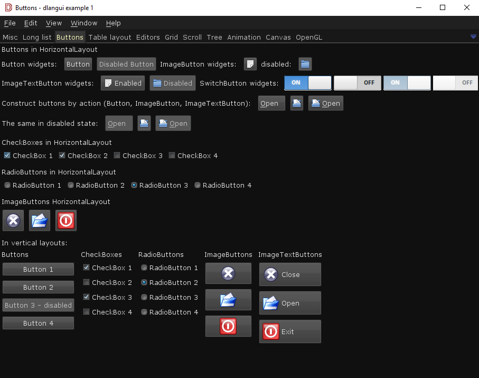Image resolution: width=479 pixels, height=378 pixels.
Task: Click the gray X icon in horizontal ImageButtons
Action: point(13,220)
